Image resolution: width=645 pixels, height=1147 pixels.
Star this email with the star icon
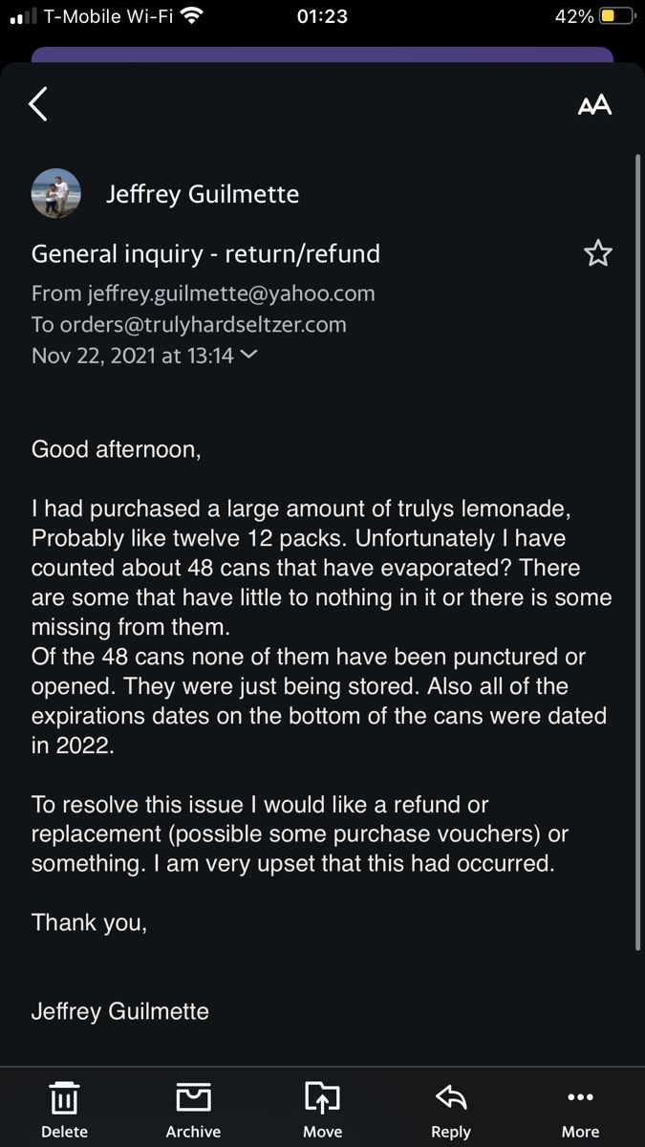pos(597,253)
